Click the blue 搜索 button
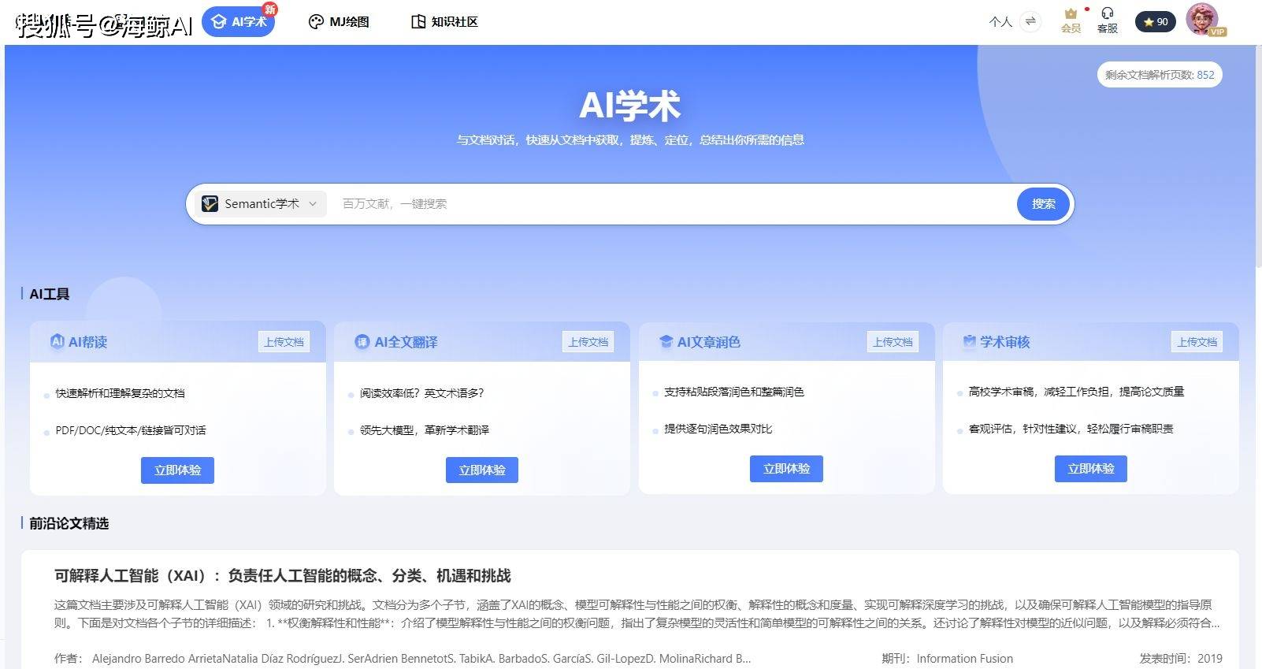 (1044, 204)
